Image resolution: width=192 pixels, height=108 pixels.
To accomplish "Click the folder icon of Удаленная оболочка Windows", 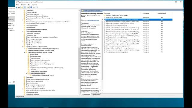I will [x=25, y=87].
